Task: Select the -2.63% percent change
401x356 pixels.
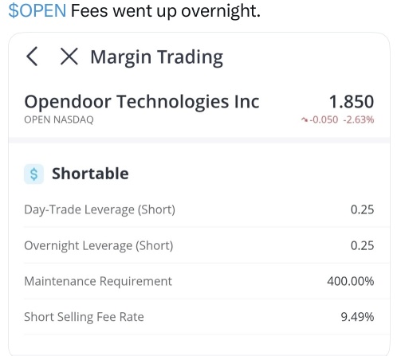Action: (359, 119)
